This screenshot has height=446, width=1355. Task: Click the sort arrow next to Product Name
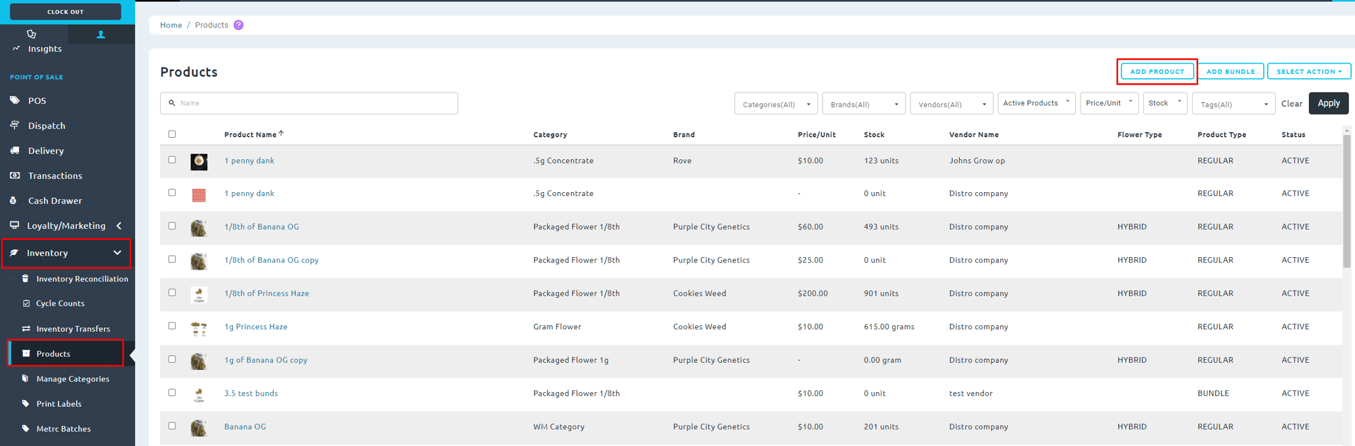[x=281, y=133]
